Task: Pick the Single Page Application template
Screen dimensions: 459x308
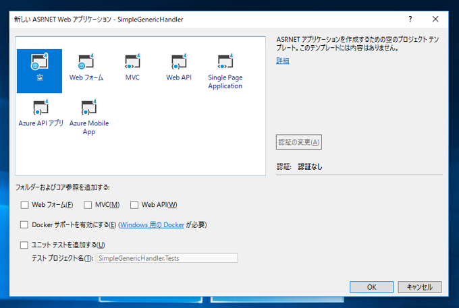Action: tap(225, 71)
